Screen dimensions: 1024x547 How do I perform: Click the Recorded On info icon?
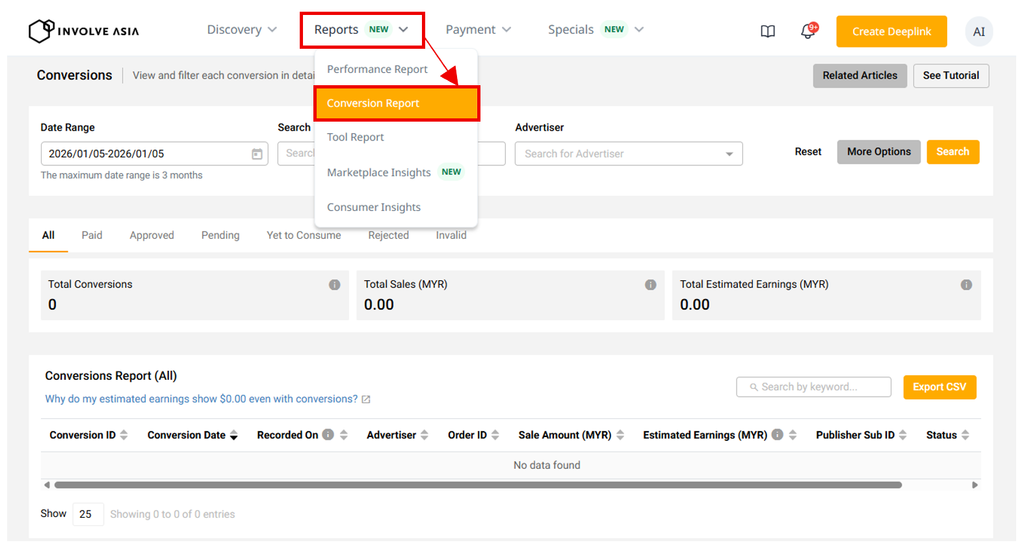(328, 434)
